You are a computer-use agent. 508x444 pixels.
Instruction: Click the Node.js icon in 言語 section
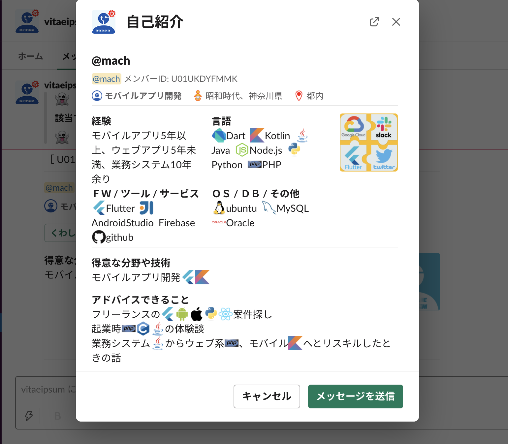click(242, 150)
